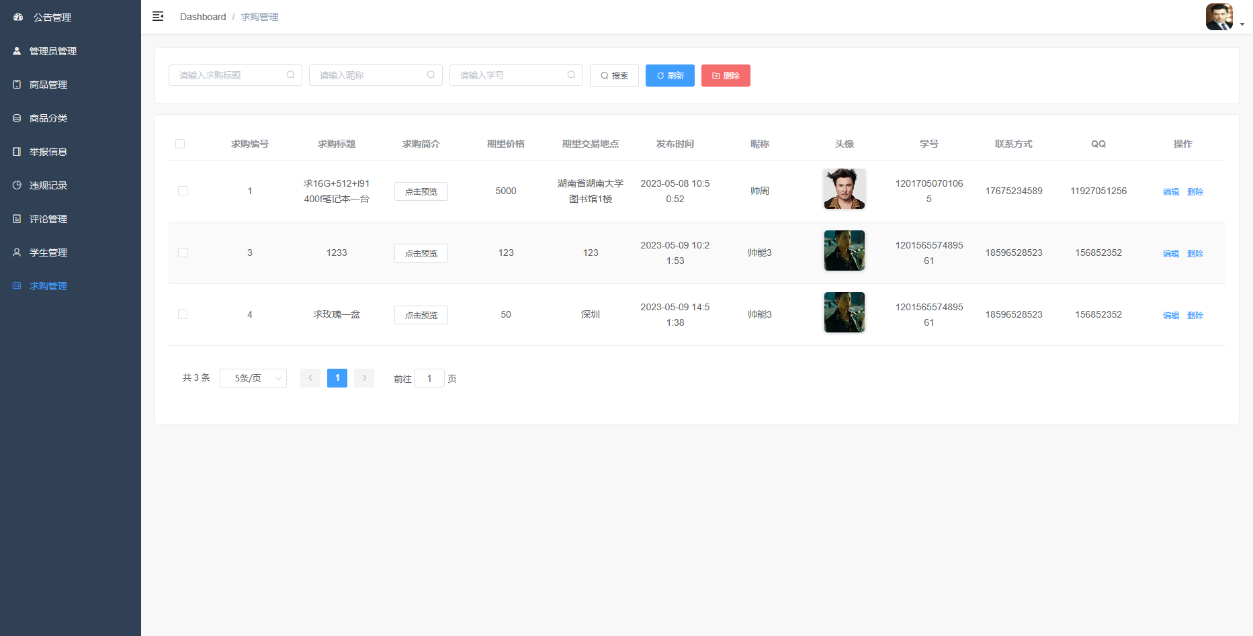Select the 商品分类 database icon

tap(16, 118)
